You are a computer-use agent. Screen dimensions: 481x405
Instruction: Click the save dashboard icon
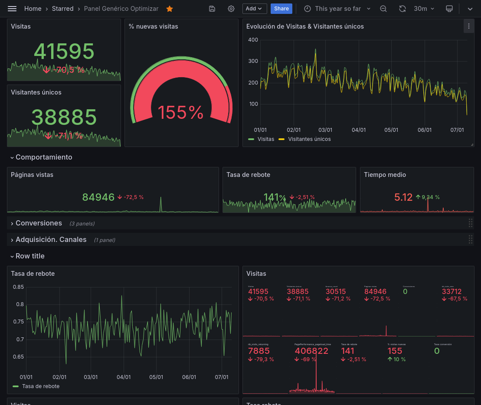tap(212, 9)
